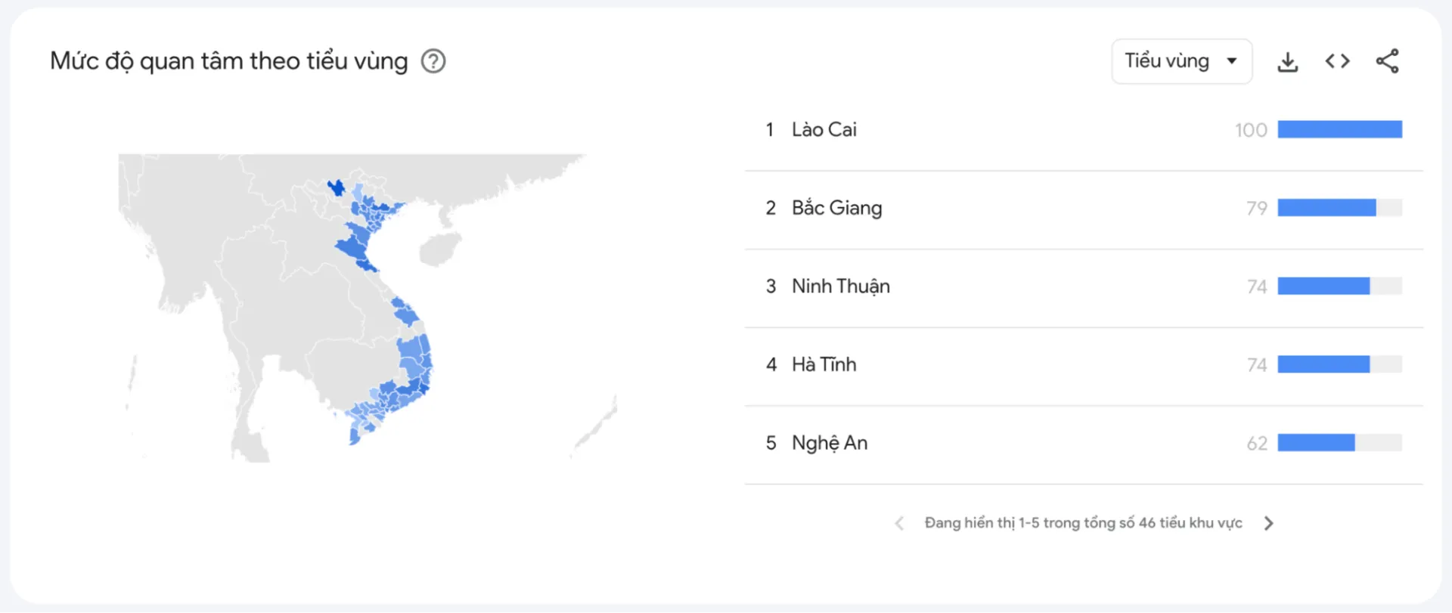Click the dropdown caret beside Tiểu vùng

[1233, 61]
